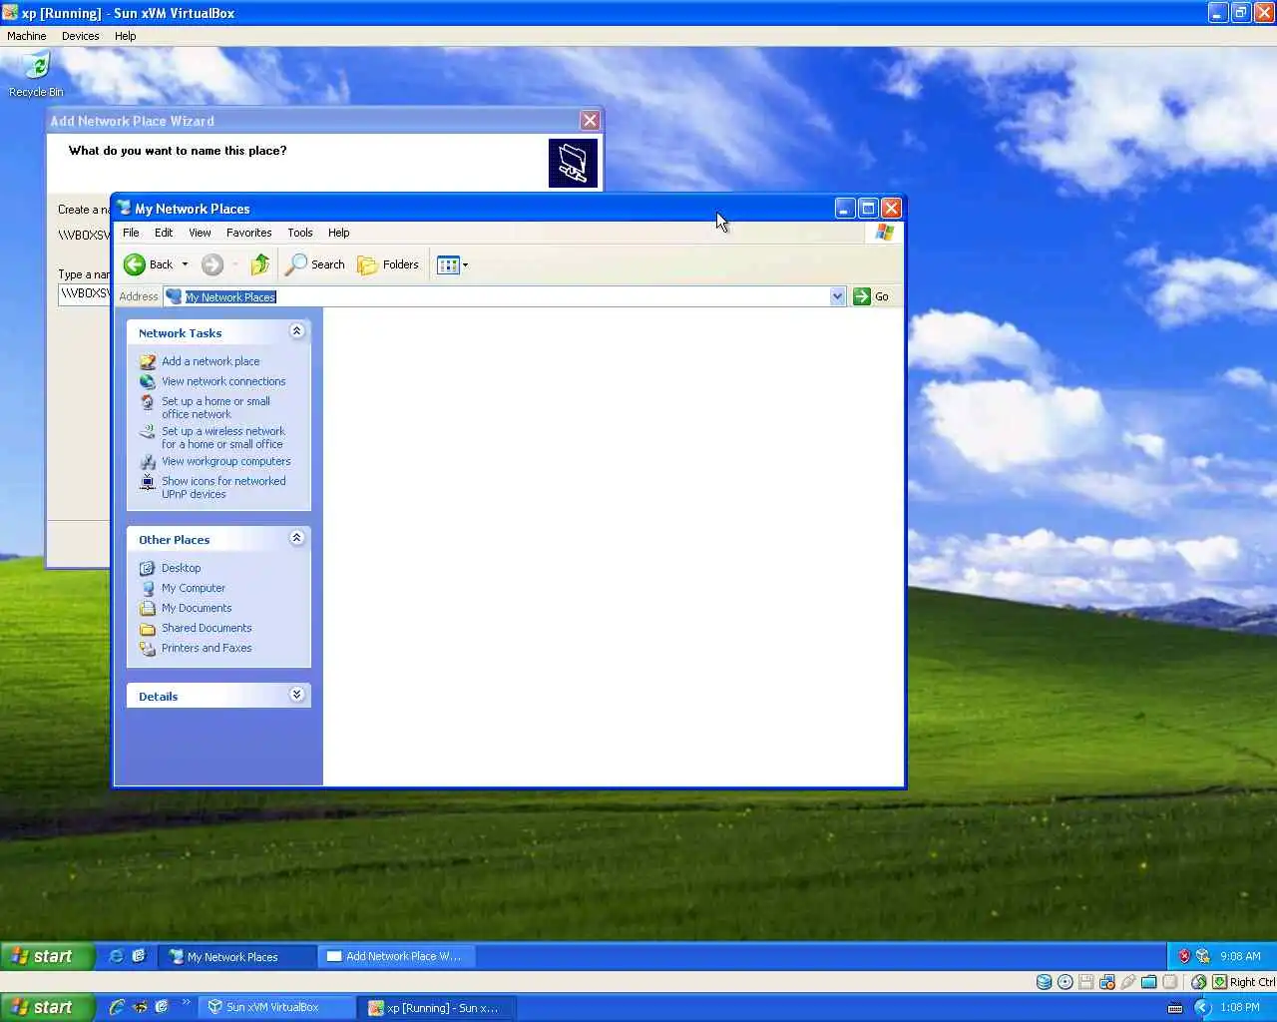Click the Sun xVM VirtualBox host taskbar button

pyautogui.click(x=277, y=1008)
